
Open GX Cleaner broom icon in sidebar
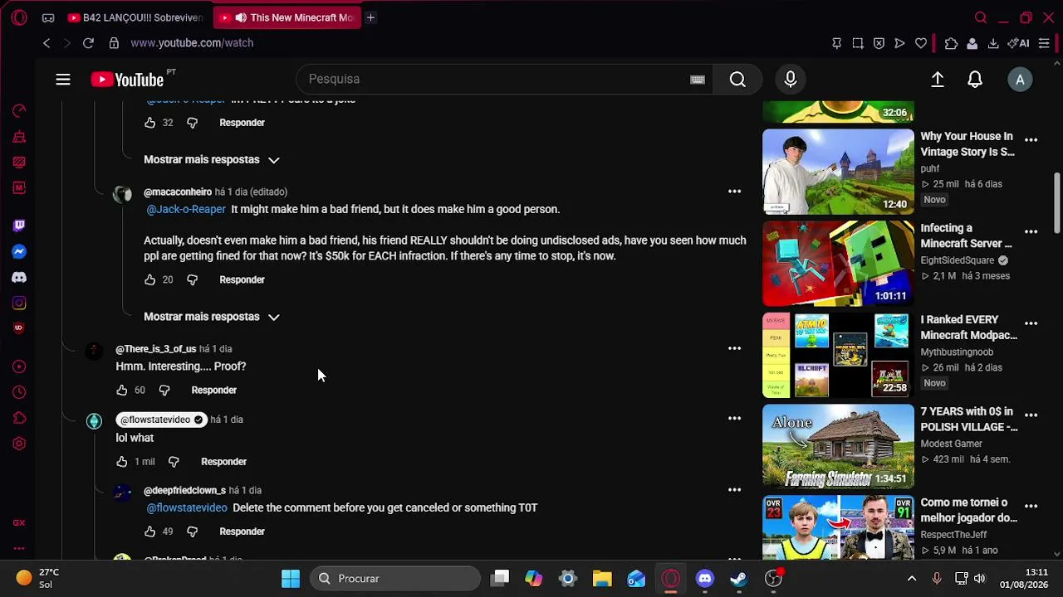(x=19, y=137)
